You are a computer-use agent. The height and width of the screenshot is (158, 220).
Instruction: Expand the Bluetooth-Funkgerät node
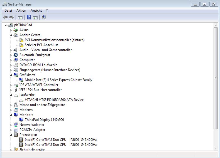11,55
